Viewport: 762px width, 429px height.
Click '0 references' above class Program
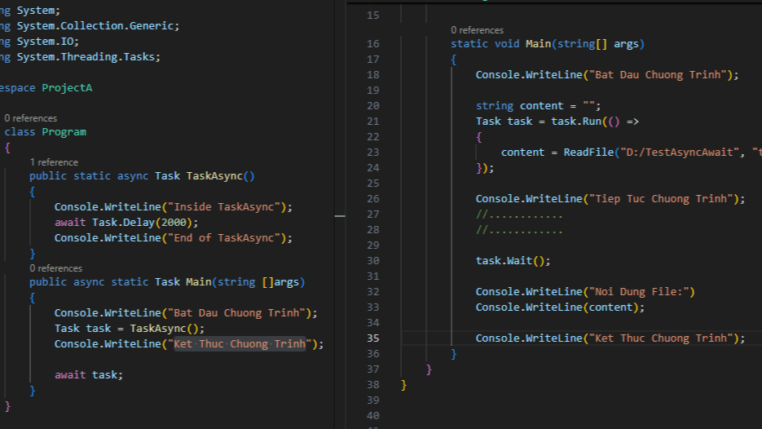(31, 118)
